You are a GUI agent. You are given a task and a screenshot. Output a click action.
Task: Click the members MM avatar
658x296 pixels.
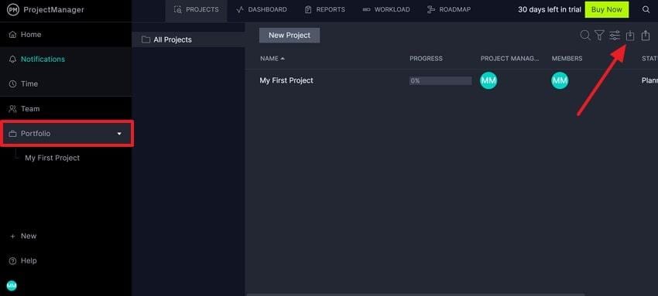point(560,80)
